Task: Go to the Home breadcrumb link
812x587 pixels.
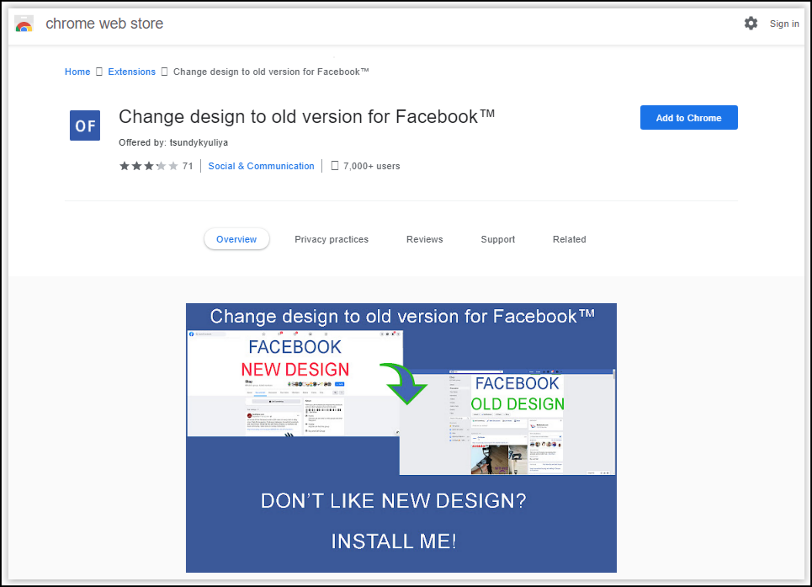Action: pos(77,72)
